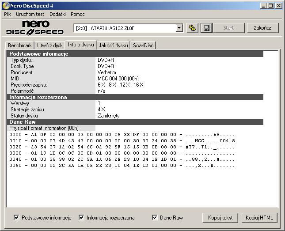Viewport: 285px width, 231px height.
Task: Switch to the ScanDisc tab
Action: point(143,45)
